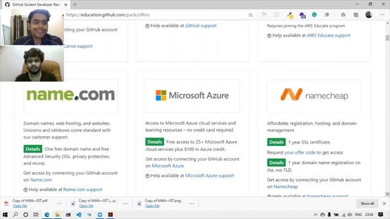Click the ENG language indicator
This screenshot has height=219, width=390.
[x=358, y=215]
